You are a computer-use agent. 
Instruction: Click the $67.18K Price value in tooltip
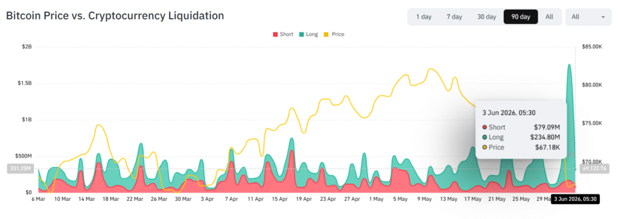click(548, 147)
